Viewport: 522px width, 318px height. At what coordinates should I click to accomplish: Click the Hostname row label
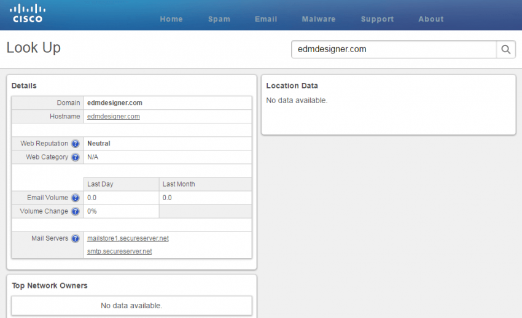pyautogui.click(x=65, y=117)
